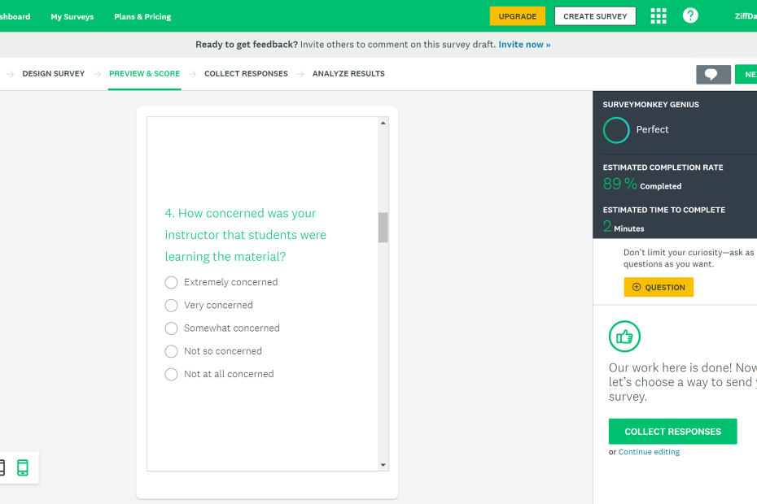Open the ZiffDa account menu
The height and width of the screenshot is (504, 757).
tap(746, 15)
